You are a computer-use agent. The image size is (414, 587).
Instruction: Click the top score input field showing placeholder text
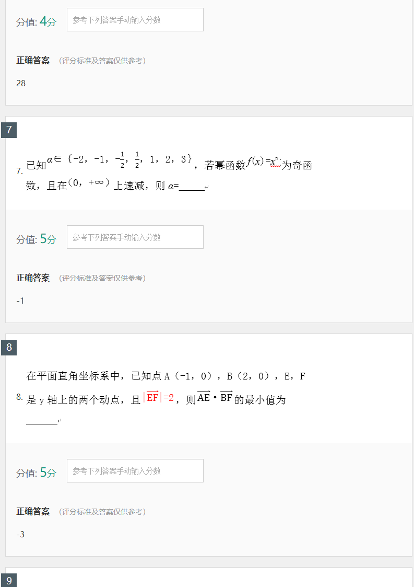tap(135, 19)
